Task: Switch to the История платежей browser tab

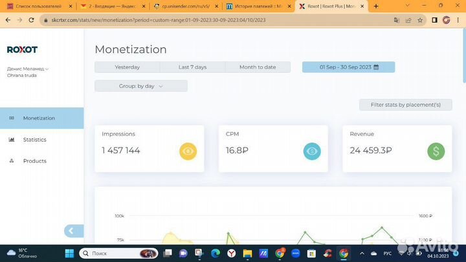Action: 258,6
